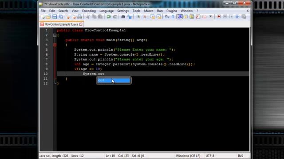Open the Language menu
Screen dimensions: 284x159
click(106, 11)
